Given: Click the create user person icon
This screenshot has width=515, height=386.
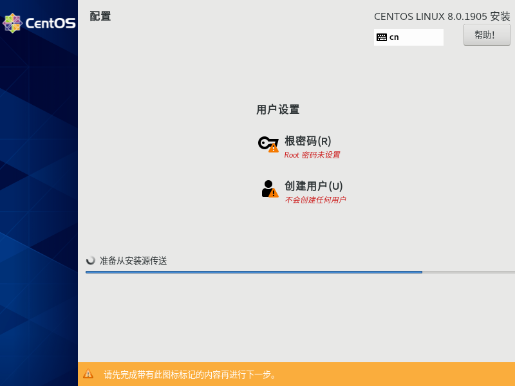Looking at the screenshot, I should [x=270, y=188].
